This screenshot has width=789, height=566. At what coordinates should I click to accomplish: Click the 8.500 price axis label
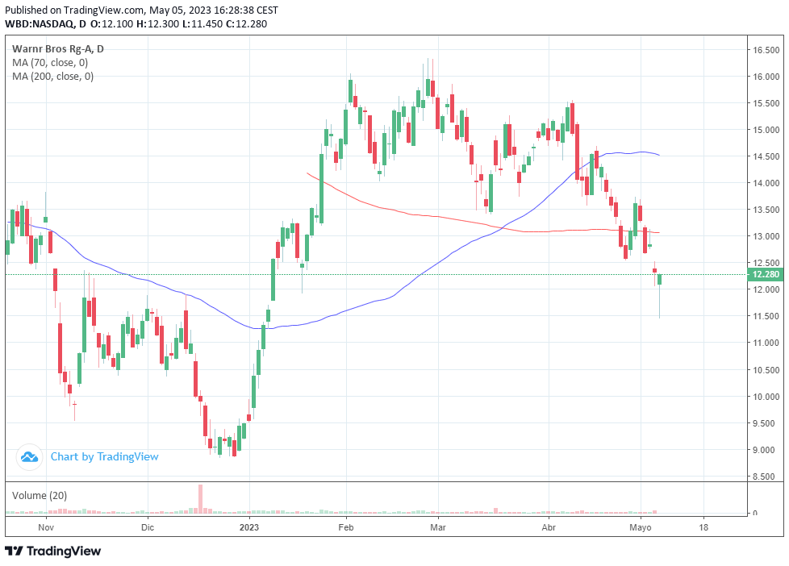[x=766, y=477]
